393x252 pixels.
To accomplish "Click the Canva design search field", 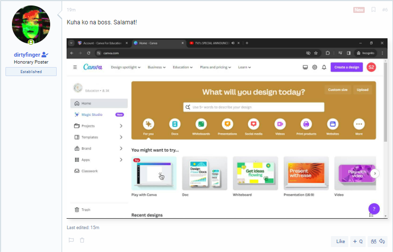I will click(x=254, y=107).
